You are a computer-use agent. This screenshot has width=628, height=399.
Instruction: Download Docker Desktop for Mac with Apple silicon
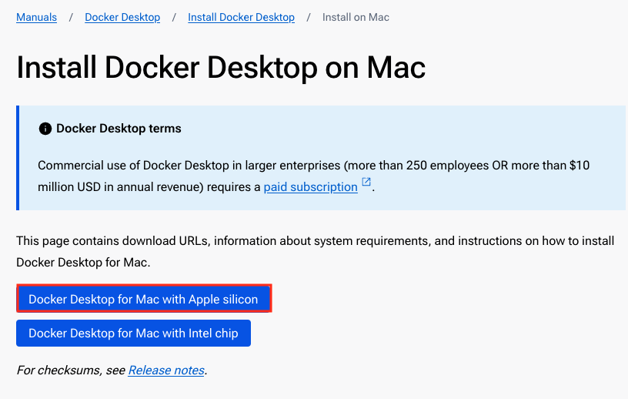point(144,299)
